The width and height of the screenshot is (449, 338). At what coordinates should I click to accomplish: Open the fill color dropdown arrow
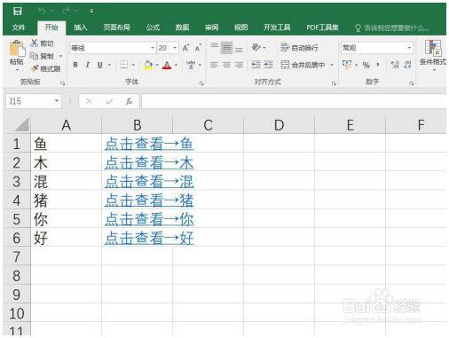point(157,65)
